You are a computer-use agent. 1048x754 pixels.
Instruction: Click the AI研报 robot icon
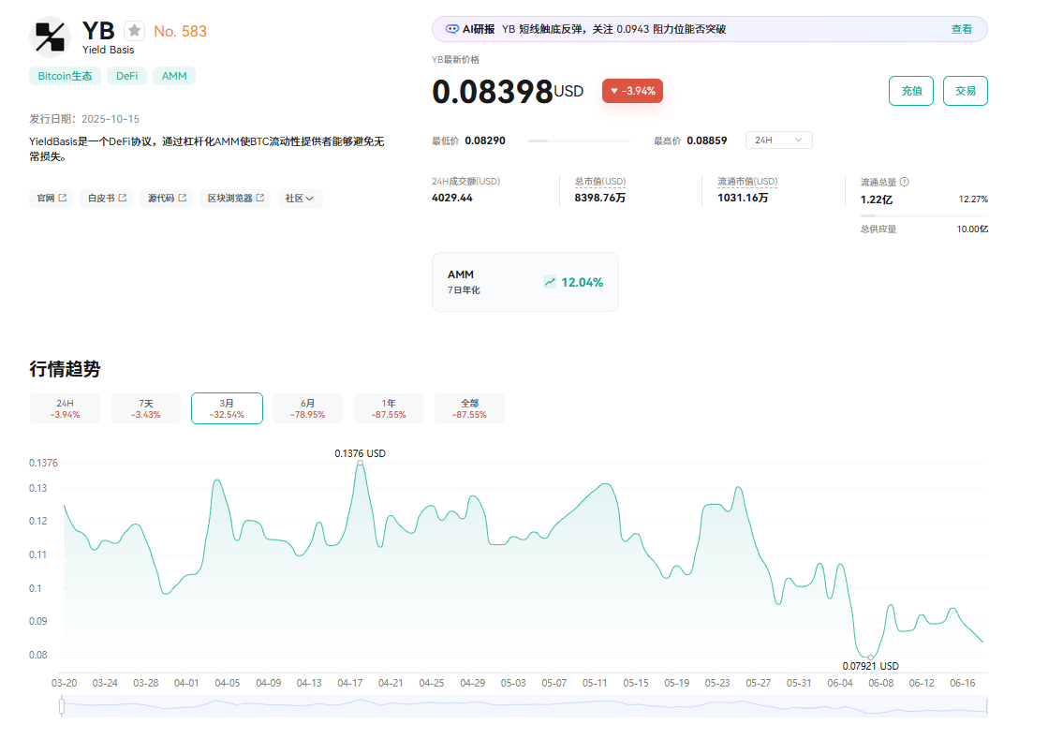coord(452,29)
